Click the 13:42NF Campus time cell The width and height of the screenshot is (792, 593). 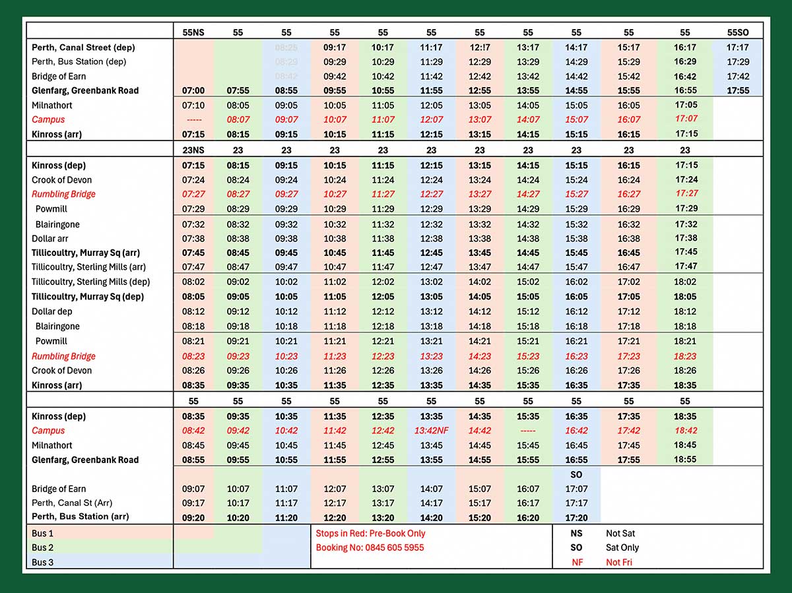coord(431,431)
